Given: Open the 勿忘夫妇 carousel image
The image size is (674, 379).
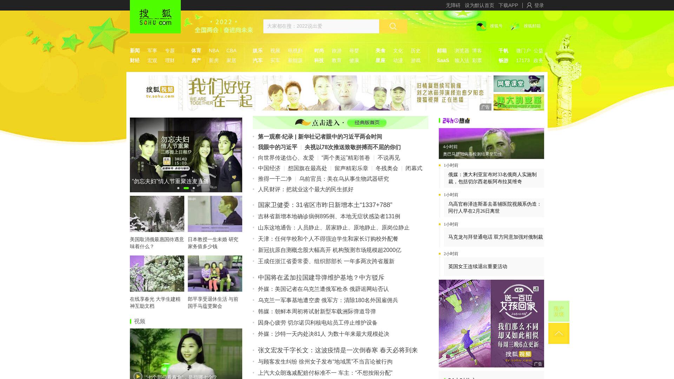Looking at the screenshot, I should pos(186,155).
